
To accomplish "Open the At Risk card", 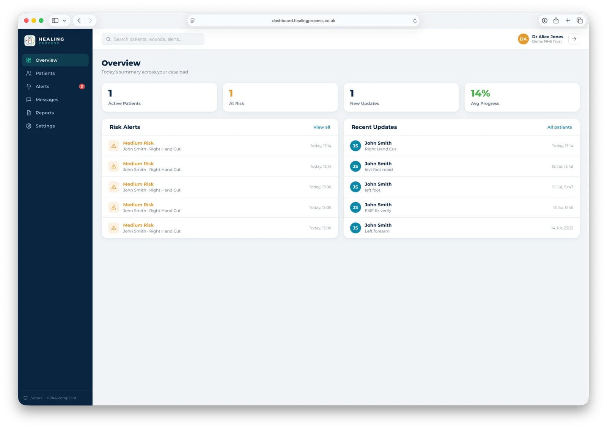I will pos(280,97).
